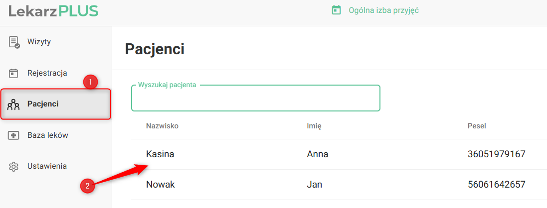Screen dimensions: 547x208
Task: Select Pacjenci label in the sidebar
Action: 43,104
